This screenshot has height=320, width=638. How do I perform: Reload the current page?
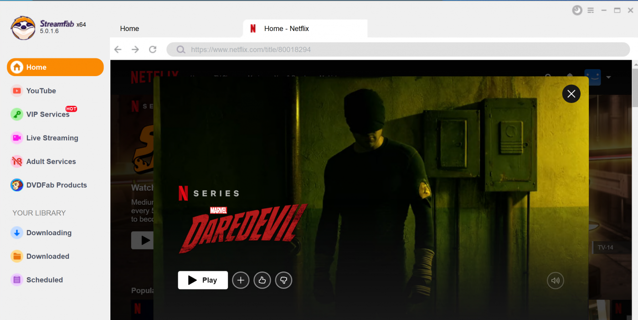coord(153,49)
